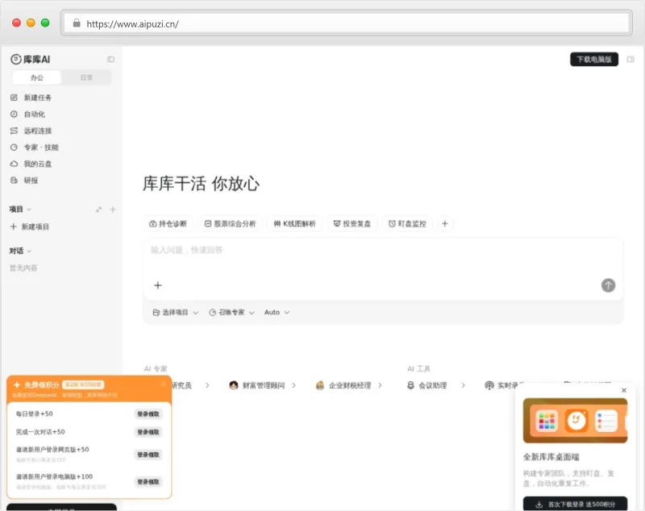645x511 pixels.
Task: Click the 盯盘监控 alarm icon
Action: pos(392,223)
